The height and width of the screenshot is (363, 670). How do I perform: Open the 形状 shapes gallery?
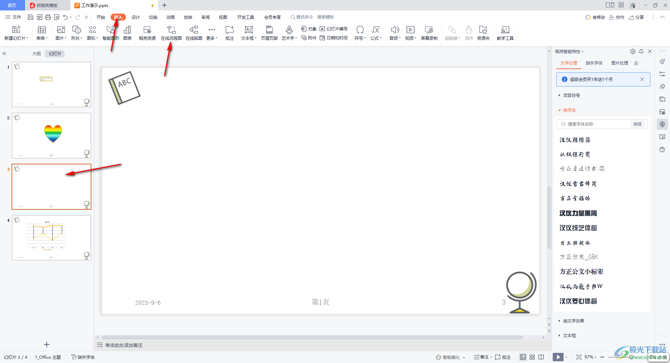77,34
